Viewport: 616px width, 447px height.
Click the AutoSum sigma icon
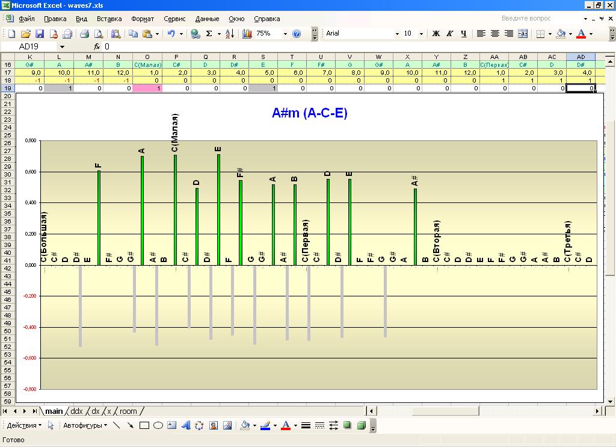(x=209, y=34)
